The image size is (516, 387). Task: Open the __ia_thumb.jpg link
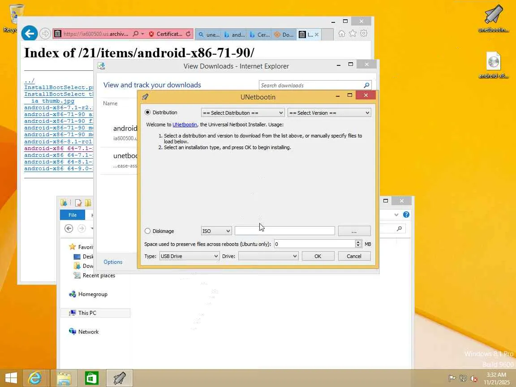tap(53, 101)
